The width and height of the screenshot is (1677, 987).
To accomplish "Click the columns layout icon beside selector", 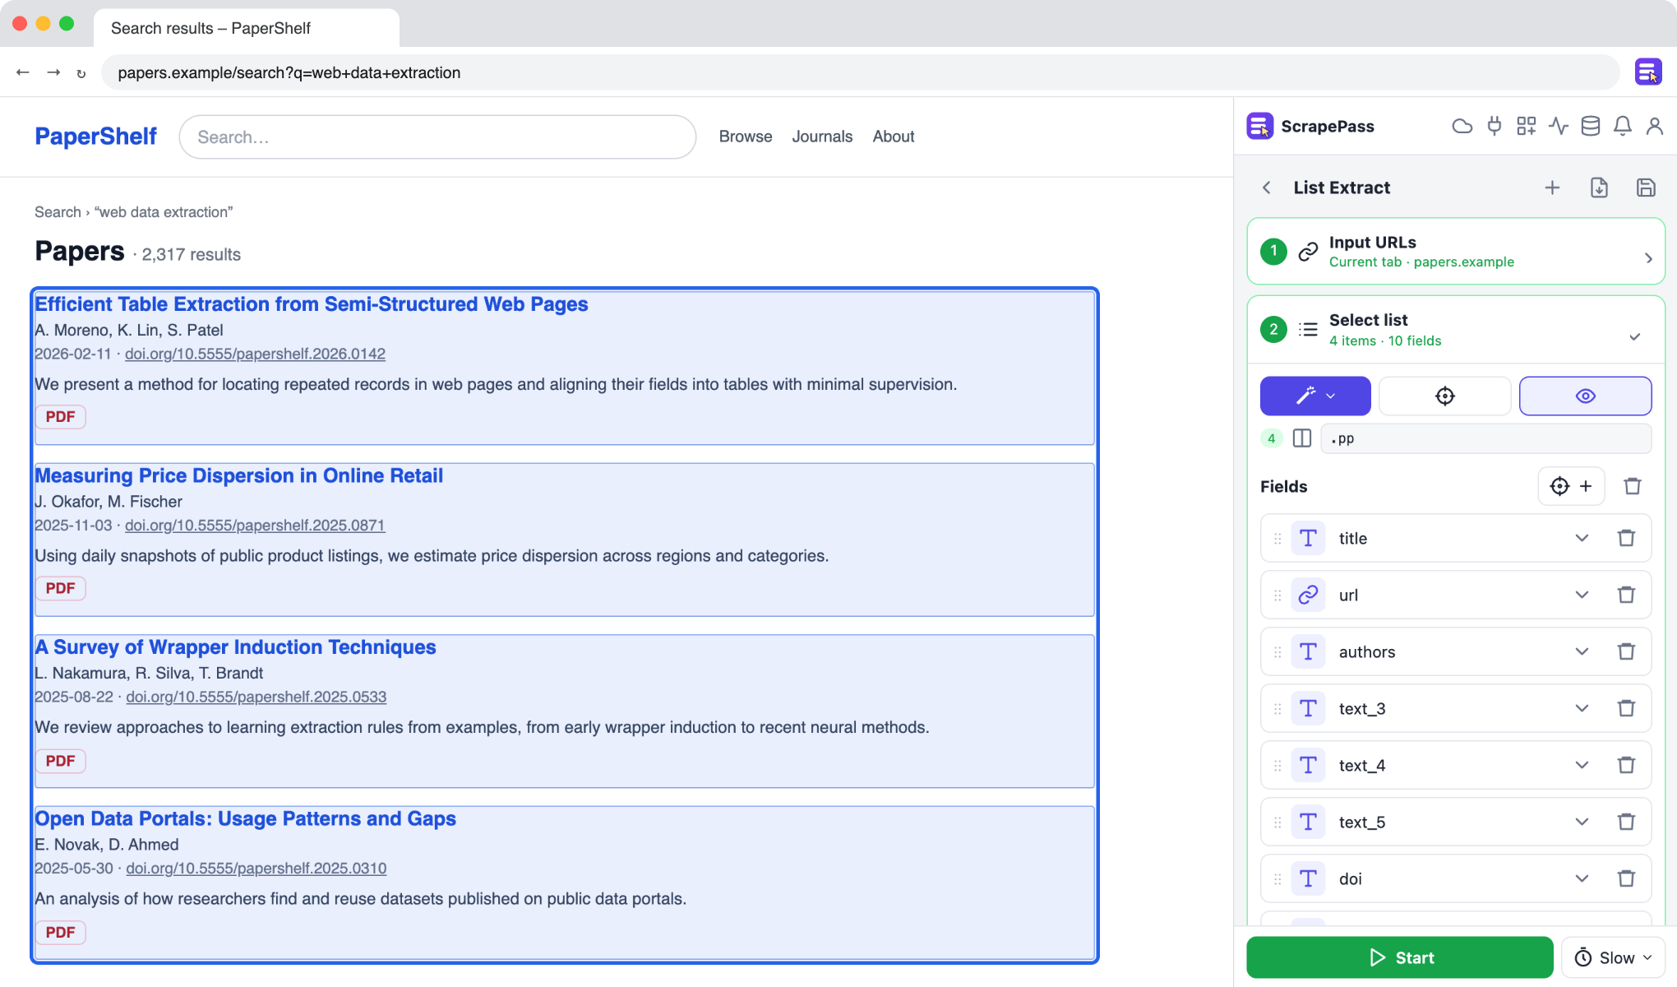I will pos(1302,438).
